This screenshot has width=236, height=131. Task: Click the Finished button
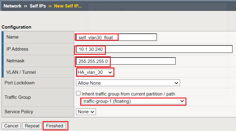coord(55,126)
